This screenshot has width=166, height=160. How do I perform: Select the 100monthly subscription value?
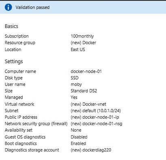pyautogui.click(x=82, y=36)
